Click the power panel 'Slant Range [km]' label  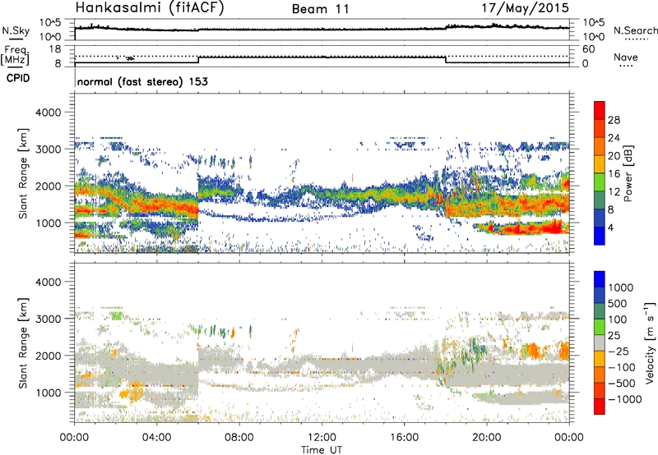(x=23, y=173)
